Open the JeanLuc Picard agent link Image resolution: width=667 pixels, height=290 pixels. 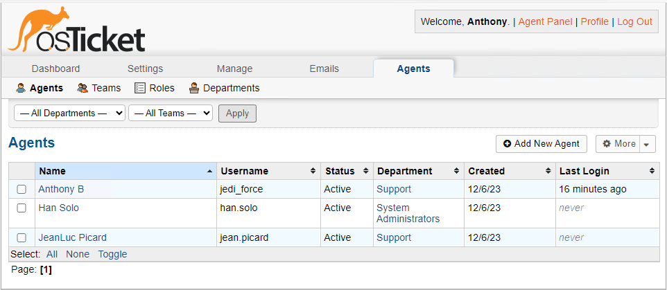coord(72,237)
